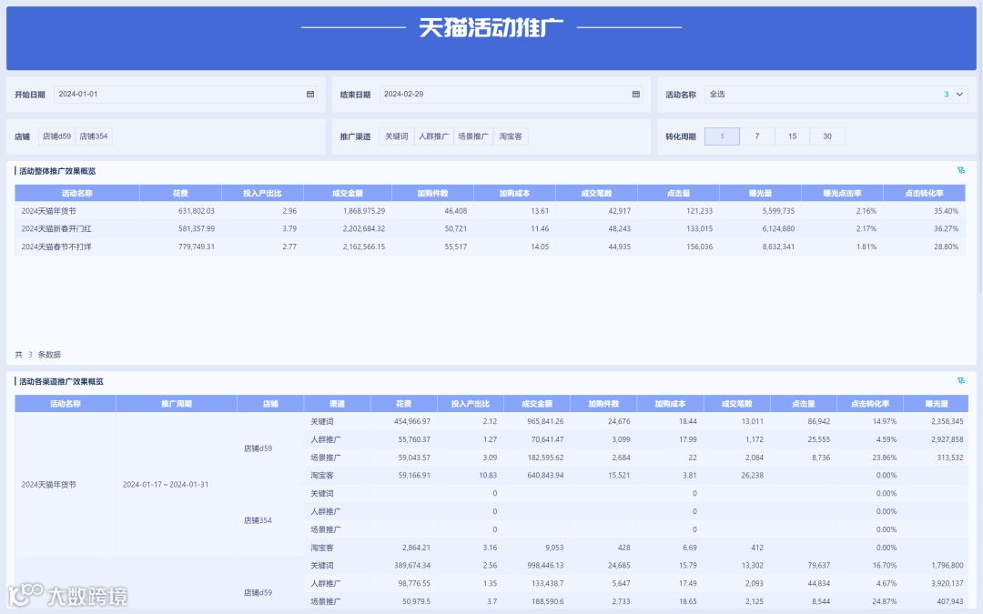The height and width of the screenshot is (614, 983).
Task: Click the 天猫活动推广 title banner
Action: 491,37
